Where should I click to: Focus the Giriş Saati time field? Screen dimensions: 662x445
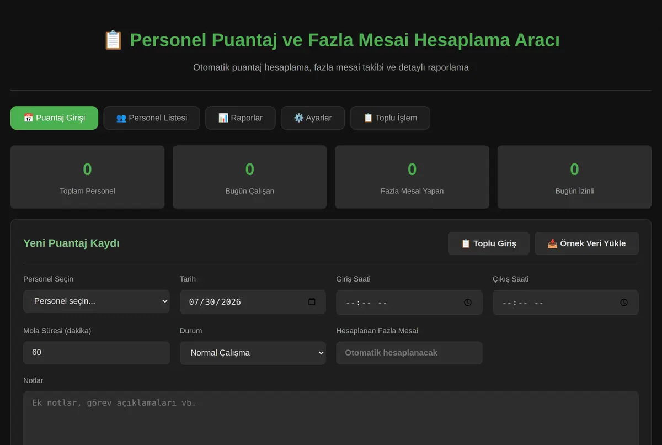click(x=409, y=303)
